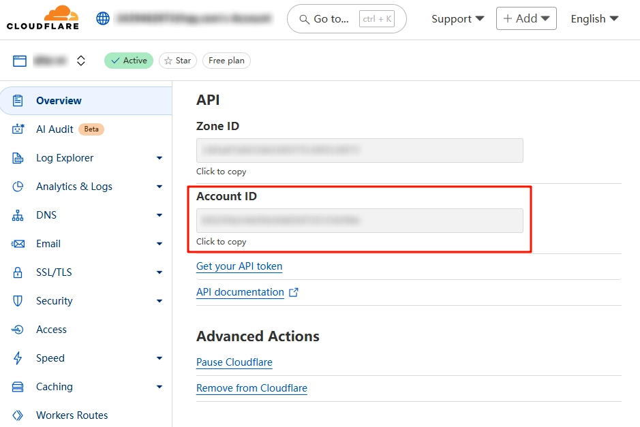Click the globe icon beside account name
Image resolution: width=640 pixels, height=427 pixels.
(x=103, y=18)
